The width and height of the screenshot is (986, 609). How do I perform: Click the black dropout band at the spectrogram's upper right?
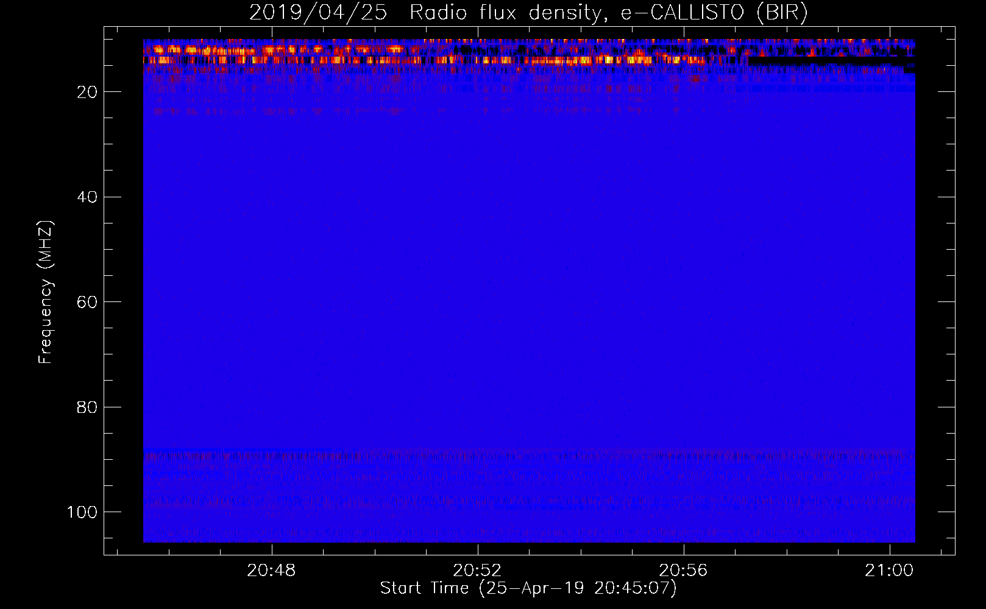point(831,62)
